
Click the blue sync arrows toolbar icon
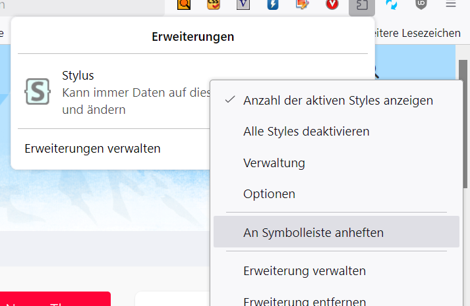[392, 5]
